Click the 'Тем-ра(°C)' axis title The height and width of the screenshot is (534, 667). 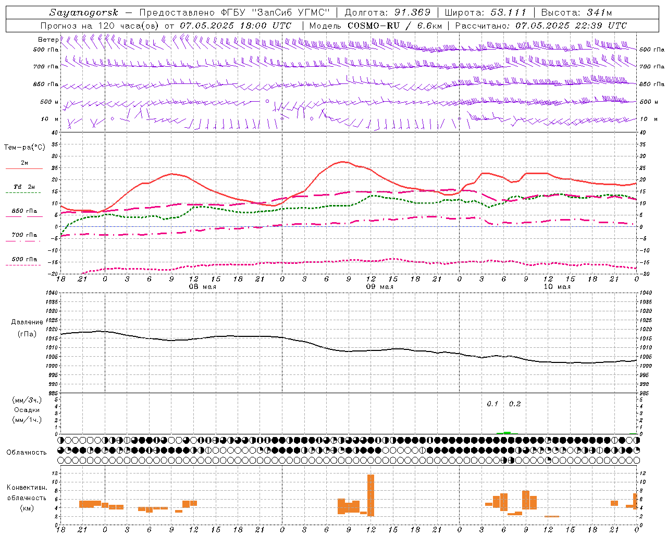tap(24, 148)
